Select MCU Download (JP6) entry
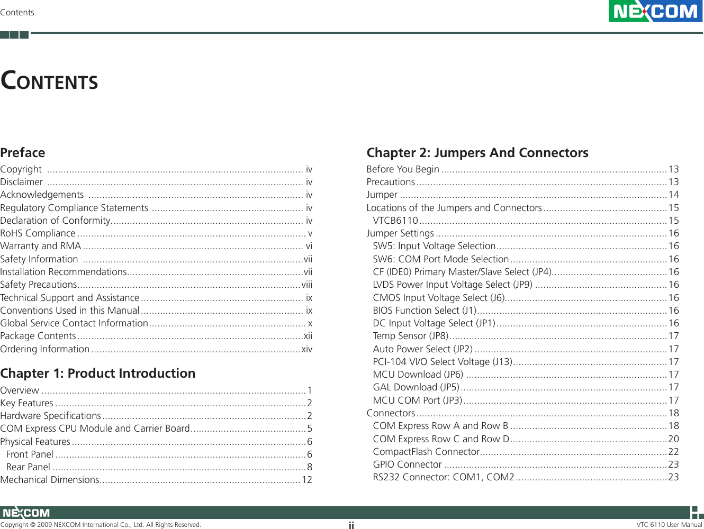The width and height of the screenshot is (704, 529). tap(526, 375)
